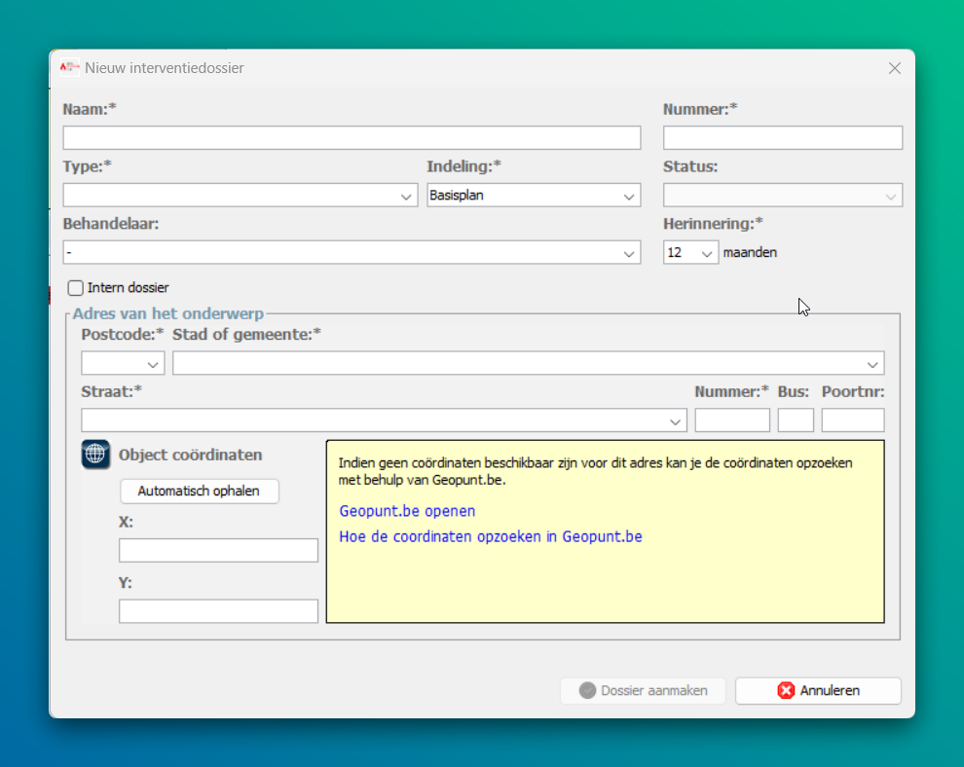Expand the Behandelaar dropdown
The height and width of the screenshot is (767, 964).
[352, 253]
